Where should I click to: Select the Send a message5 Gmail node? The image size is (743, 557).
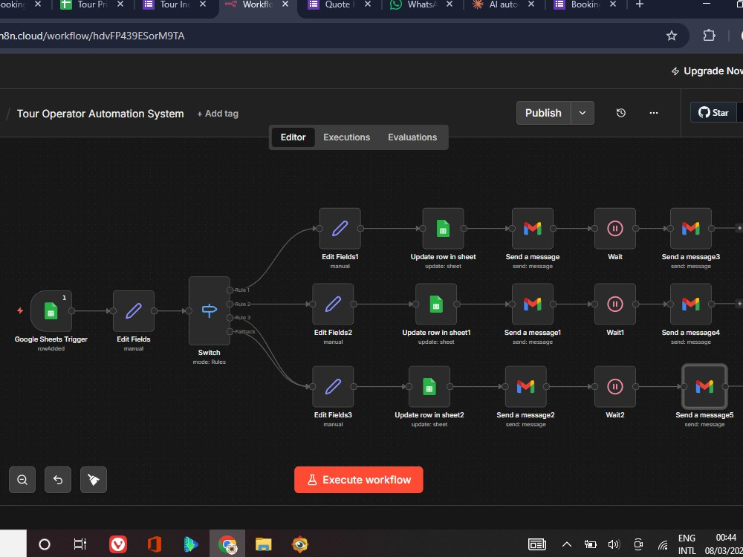tap(704, 386)
